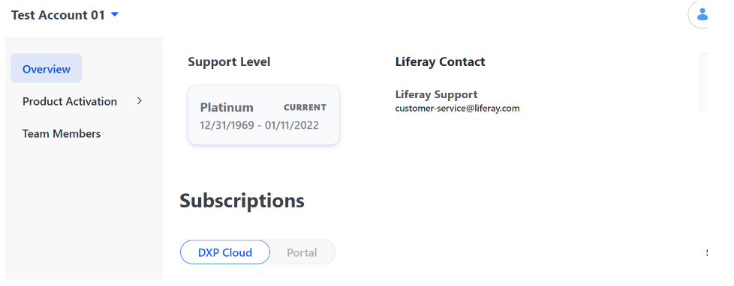The height and width of the screenshot is (286, 734).
Task: Go to the Overview sidebar item
Action: coord(47,69)
